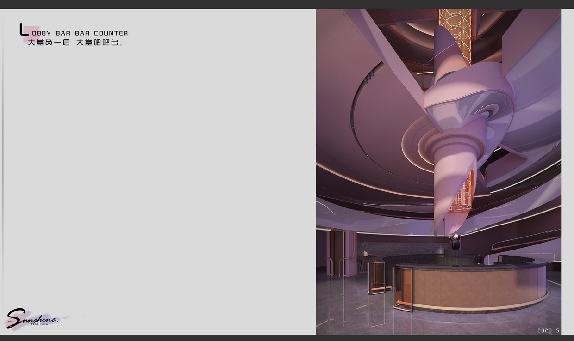The height and width of the screenshot is (341, 574).
Task: Click the 2020.5 date stamp
Action: click(548, 330)
